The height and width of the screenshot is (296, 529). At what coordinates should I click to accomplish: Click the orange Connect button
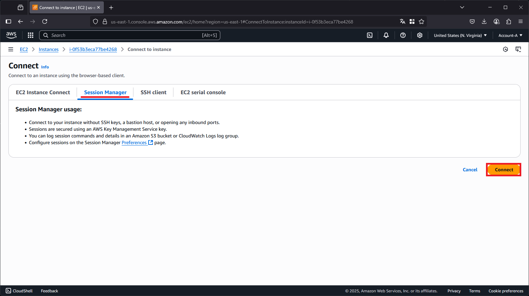point(504,170)
